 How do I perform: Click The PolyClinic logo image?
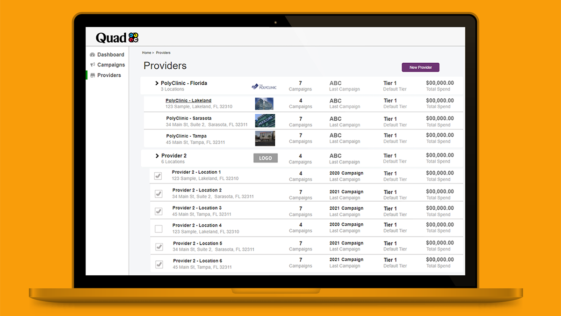[264, 86]
